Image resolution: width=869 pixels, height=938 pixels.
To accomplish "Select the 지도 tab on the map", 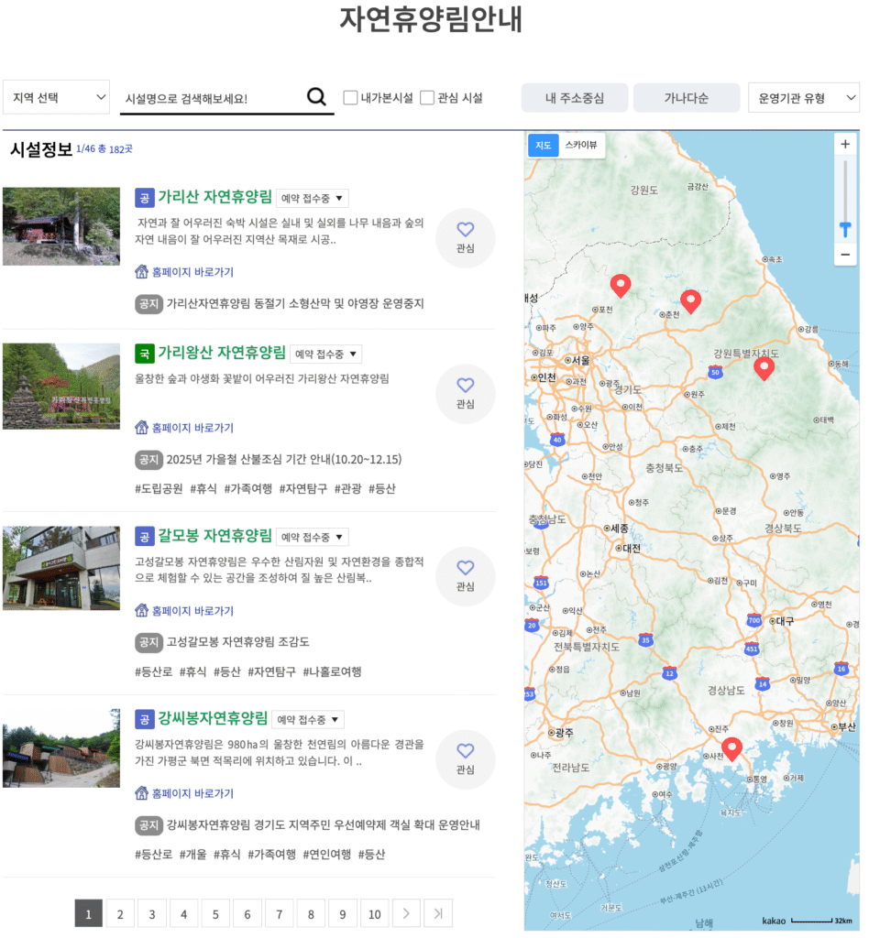I will point(543,146).
